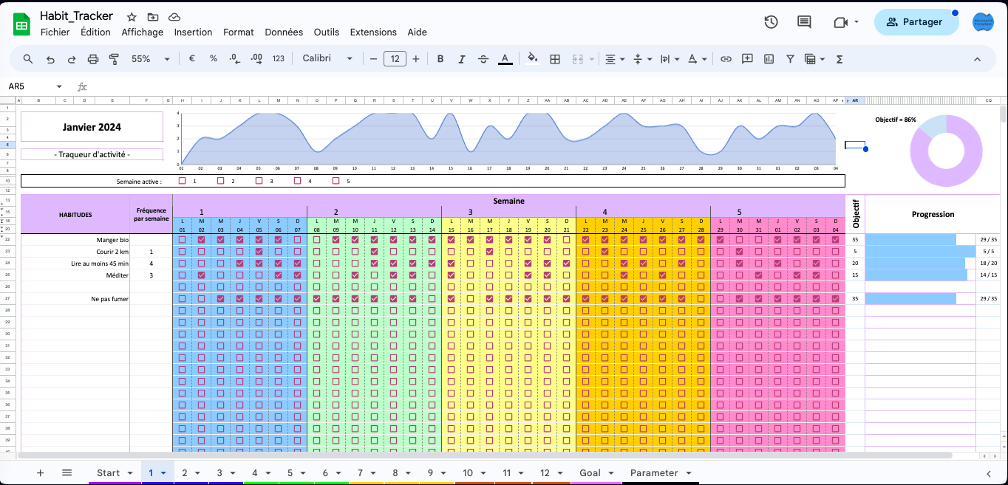Insert a chart via toolbar icon
Image resolution: width=1008 pixels, height=485 pixels.
coord(769,58)
